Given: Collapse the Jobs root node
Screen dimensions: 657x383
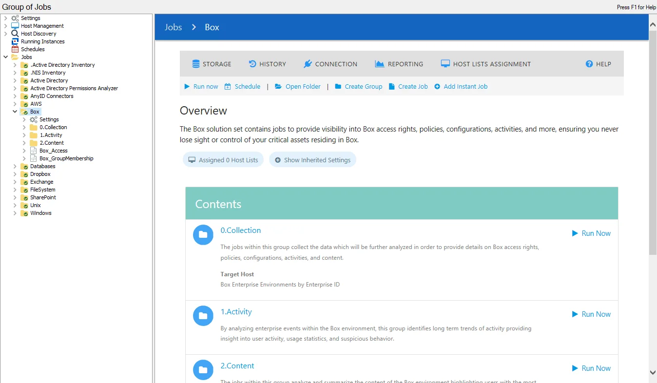Looking at the screenshot, I should [6, 57].
